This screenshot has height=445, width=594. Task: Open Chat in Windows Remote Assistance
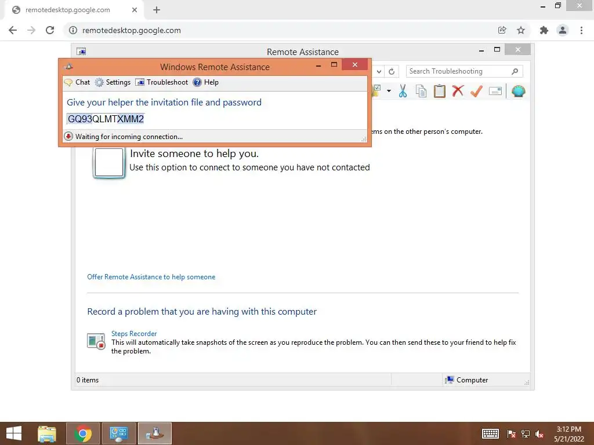click(77, 82)
